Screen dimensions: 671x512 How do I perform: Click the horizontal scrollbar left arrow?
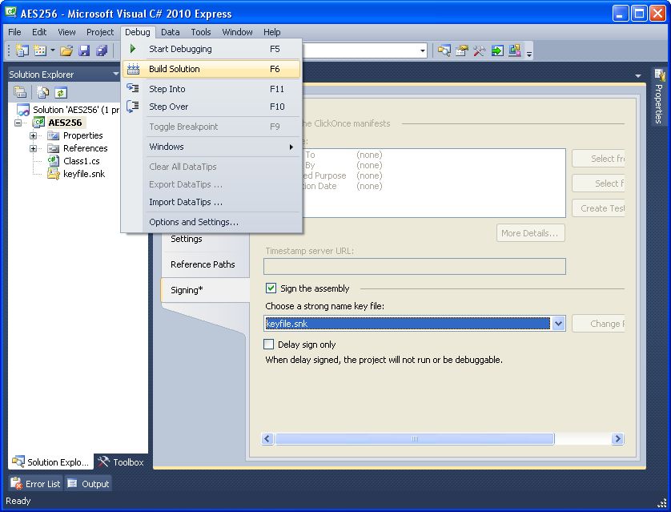267,438
